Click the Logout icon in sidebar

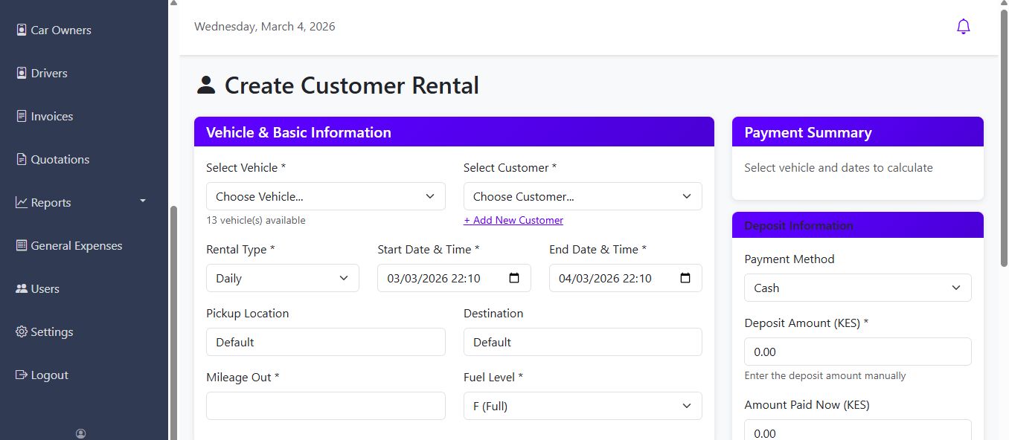tap(22, 375)
